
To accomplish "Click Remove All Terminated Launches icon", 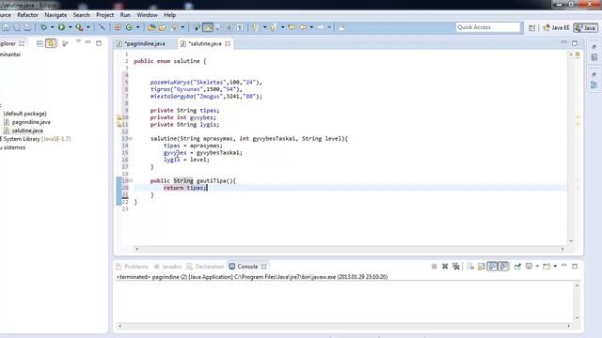I will point(455,267).
